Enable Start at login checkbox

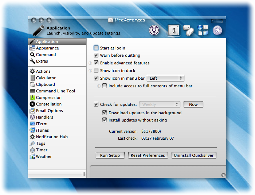pyautogui.click(x=96, y=48)
